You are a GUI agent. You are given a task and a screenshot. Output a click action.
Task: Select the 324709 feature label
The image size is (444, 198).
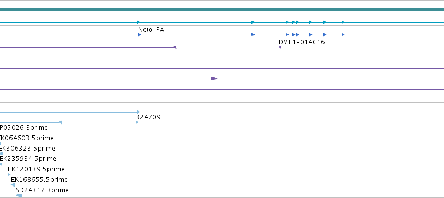pyautogui.click(x=148, y=117)
